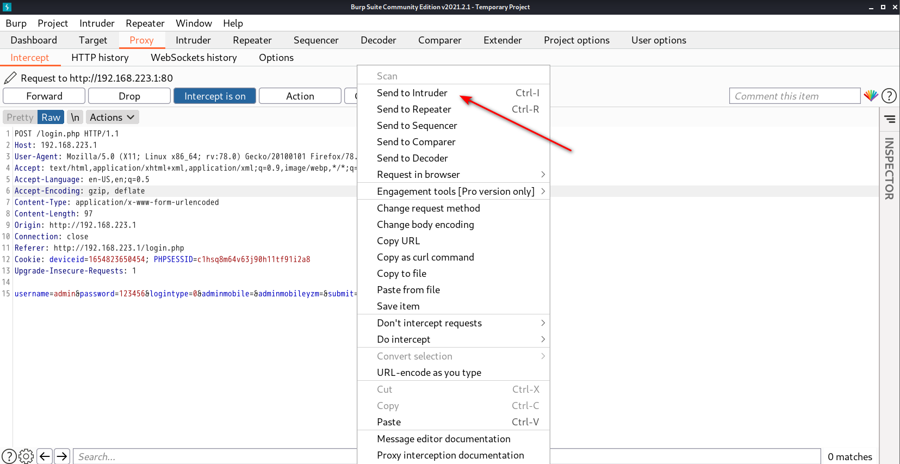Screen dimensions: 900x464
Task: Click the Drop button
Action: pyautogui.click(x=129, y=96)
